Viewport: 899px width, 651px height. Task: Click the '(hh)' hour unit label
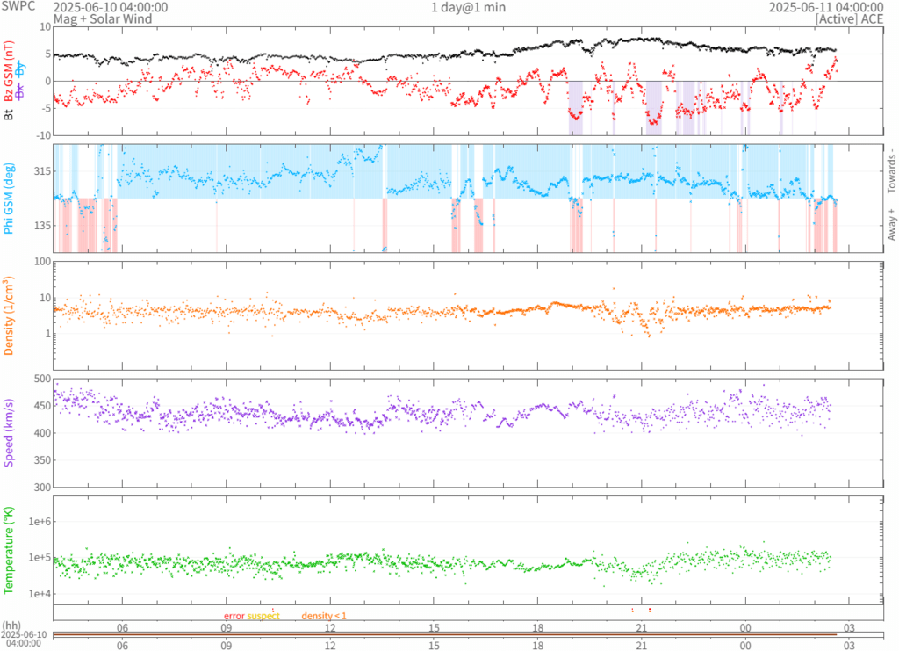point(11,626)
